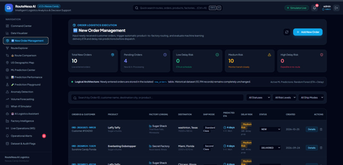This screenshot has width=343, height=165.
Task: Click the Search by Order ID field
Action: 157,98
